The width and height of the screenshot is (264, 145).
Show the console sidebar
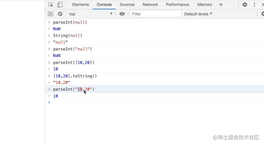tap(50, 14)
